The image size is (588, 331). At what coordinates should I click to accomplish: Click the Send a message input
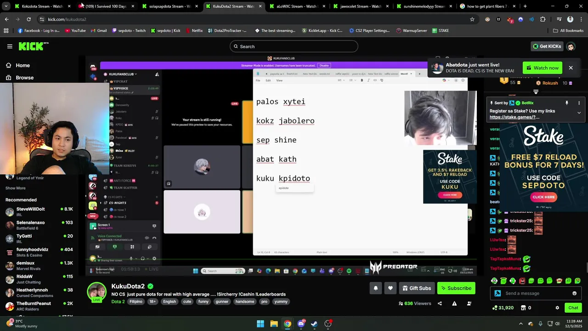(x=536, y=293)
